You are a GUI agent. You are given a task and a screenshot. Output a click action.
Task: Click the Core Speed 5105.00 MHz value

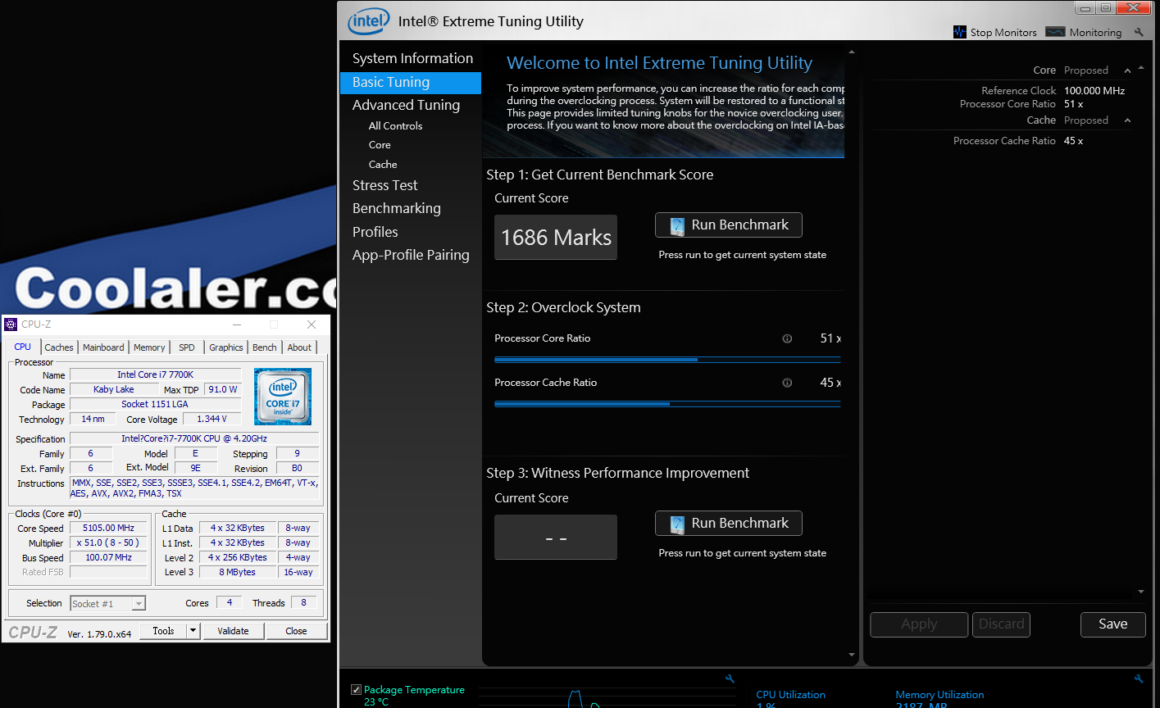[x=108, y=529]
